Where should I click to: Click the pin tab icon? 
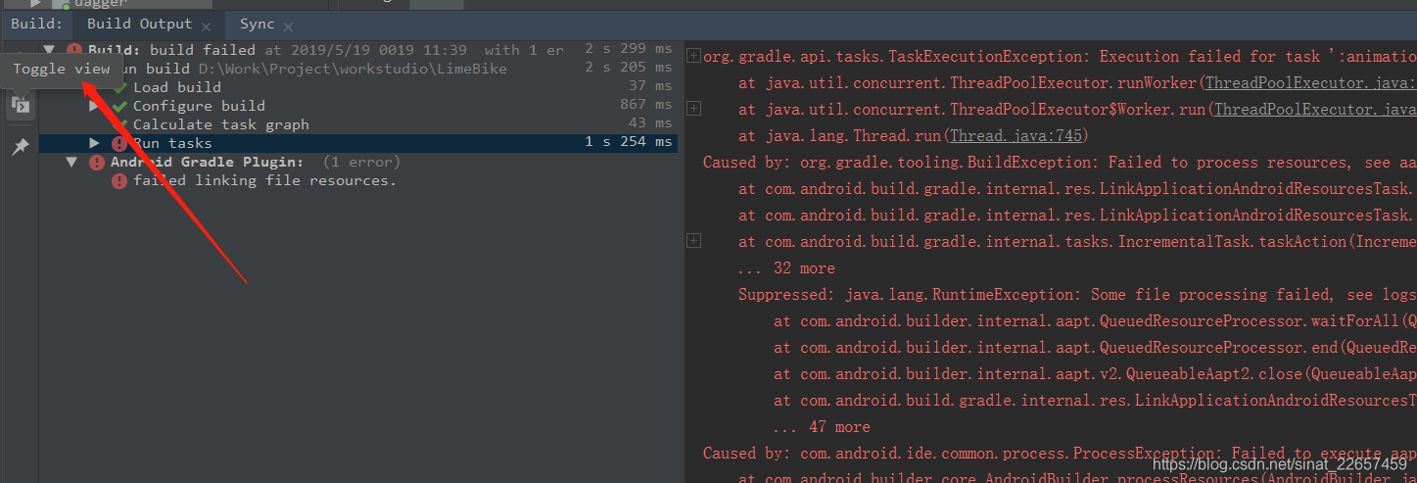[x=20, y=147]
